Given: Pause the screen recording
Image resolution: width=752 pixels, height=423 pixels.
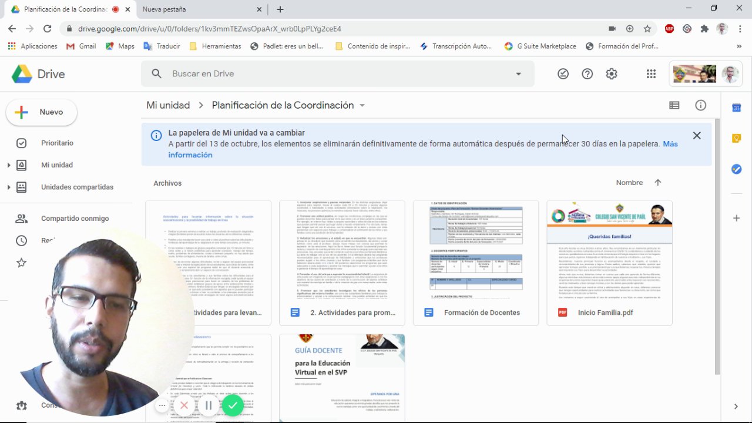Looking at the screenshot, I should 209,405.
